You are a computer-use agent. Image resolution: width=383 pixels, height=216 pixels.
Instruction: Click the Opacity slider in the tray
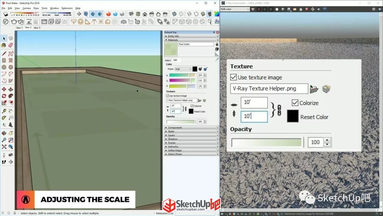181,121
